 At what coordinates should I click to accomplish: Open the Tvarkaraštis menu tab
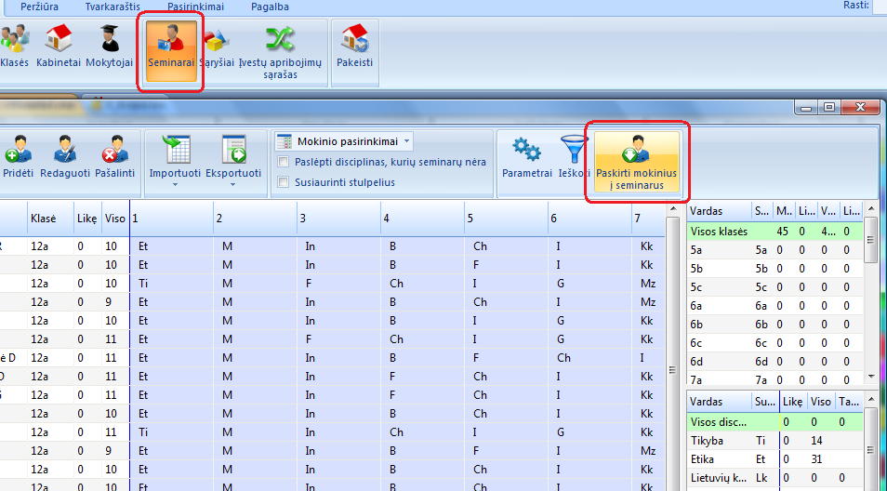113,7
